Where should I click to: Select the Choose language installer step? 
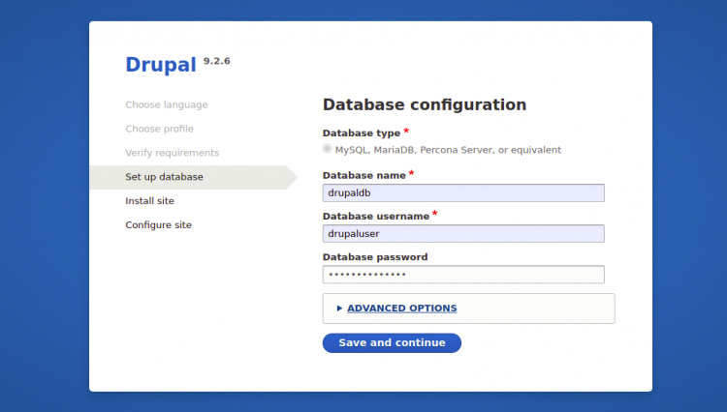(x=167, y=104)
